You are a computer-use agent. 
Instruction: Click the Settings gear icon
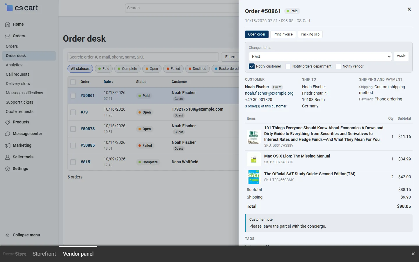[x=8, y=169]
